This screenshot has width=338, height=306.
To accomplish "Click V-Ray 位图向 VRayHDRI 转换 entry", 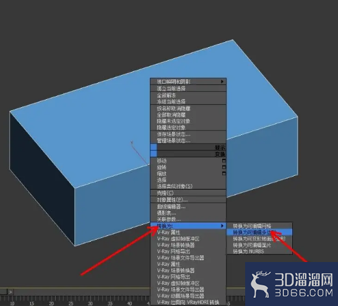I will click(x=188, y=302).
